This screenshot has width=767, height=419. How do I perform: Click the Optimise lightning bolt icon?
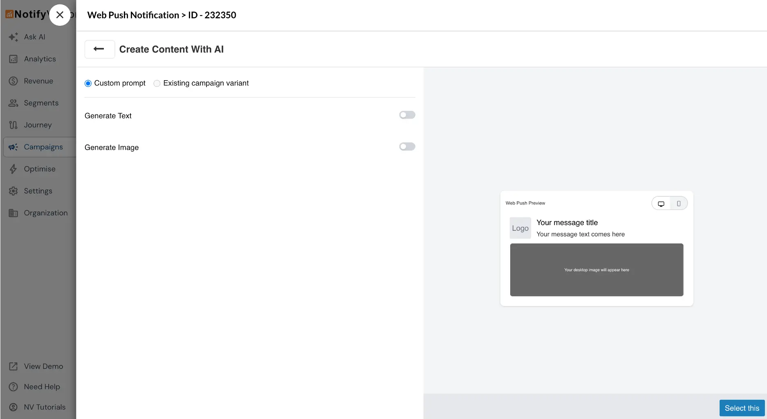pyautogui.click(x=13, y=169)
